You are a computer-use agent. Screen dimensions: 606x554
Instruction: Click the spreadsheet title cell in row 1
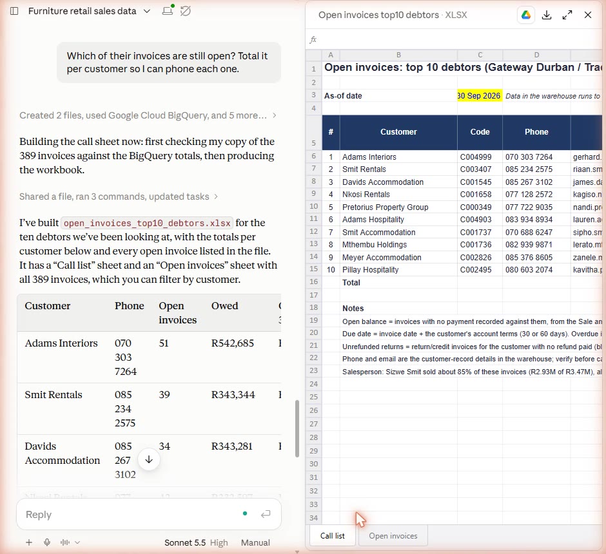coord(462,68)
